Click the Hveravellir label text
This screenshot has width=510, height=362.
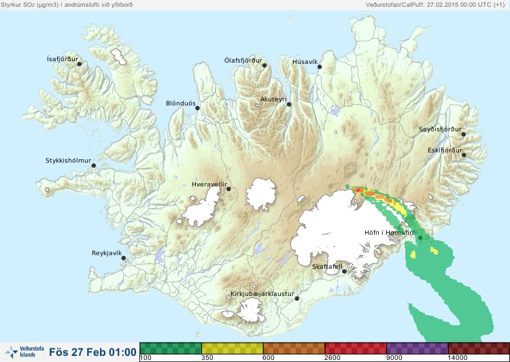[209, 184]
